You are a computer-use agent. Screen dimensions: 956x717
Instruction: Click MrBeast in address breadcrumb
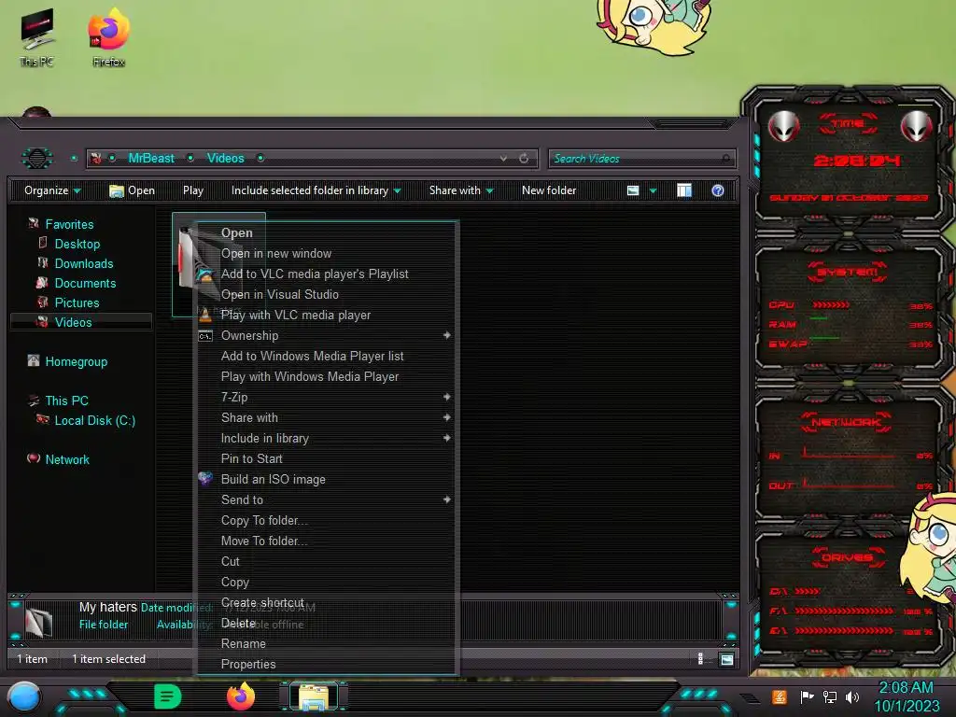[x=151, y=159]
